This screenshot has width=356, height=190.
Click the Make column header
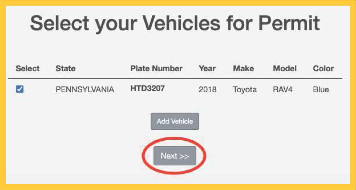coord(243,69)
